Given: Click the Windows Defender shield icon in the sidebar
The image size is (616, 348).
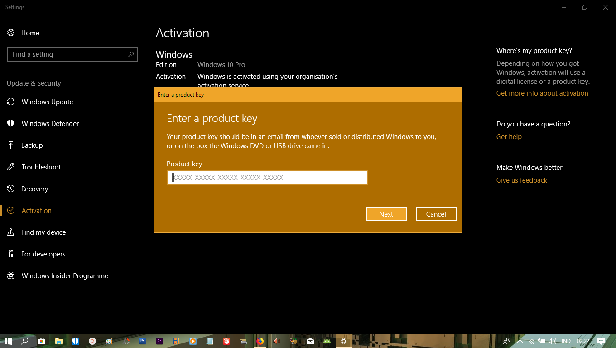Looking at the screenshot, I should (x=11, y=124).
